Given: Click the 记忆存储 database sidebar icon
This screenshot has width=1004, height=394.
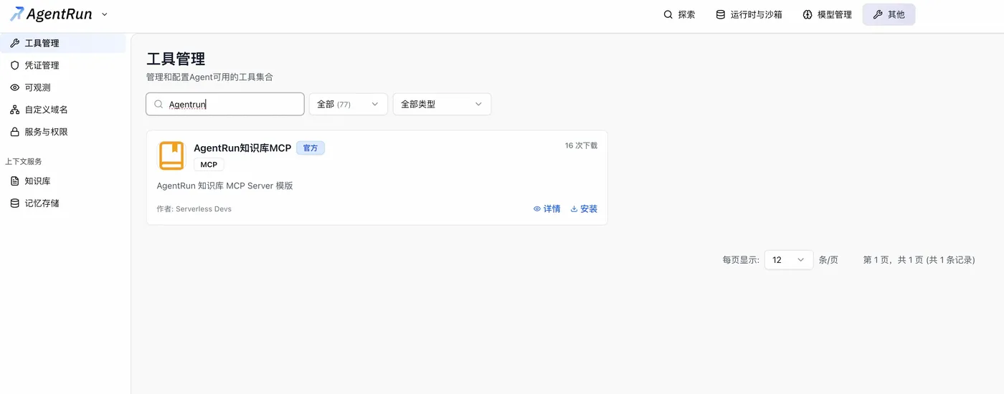Looking at the screenshot, I should coord(14,203).
